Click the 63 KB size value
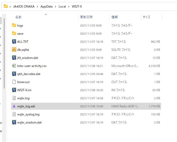Screen dimensions: 177x142 point(156,90)
